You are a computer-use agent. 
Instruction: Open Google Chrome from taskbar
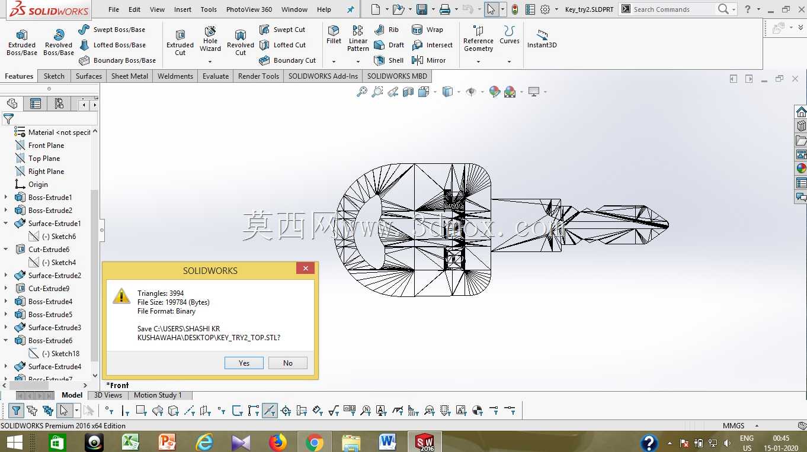click(315, 442)
